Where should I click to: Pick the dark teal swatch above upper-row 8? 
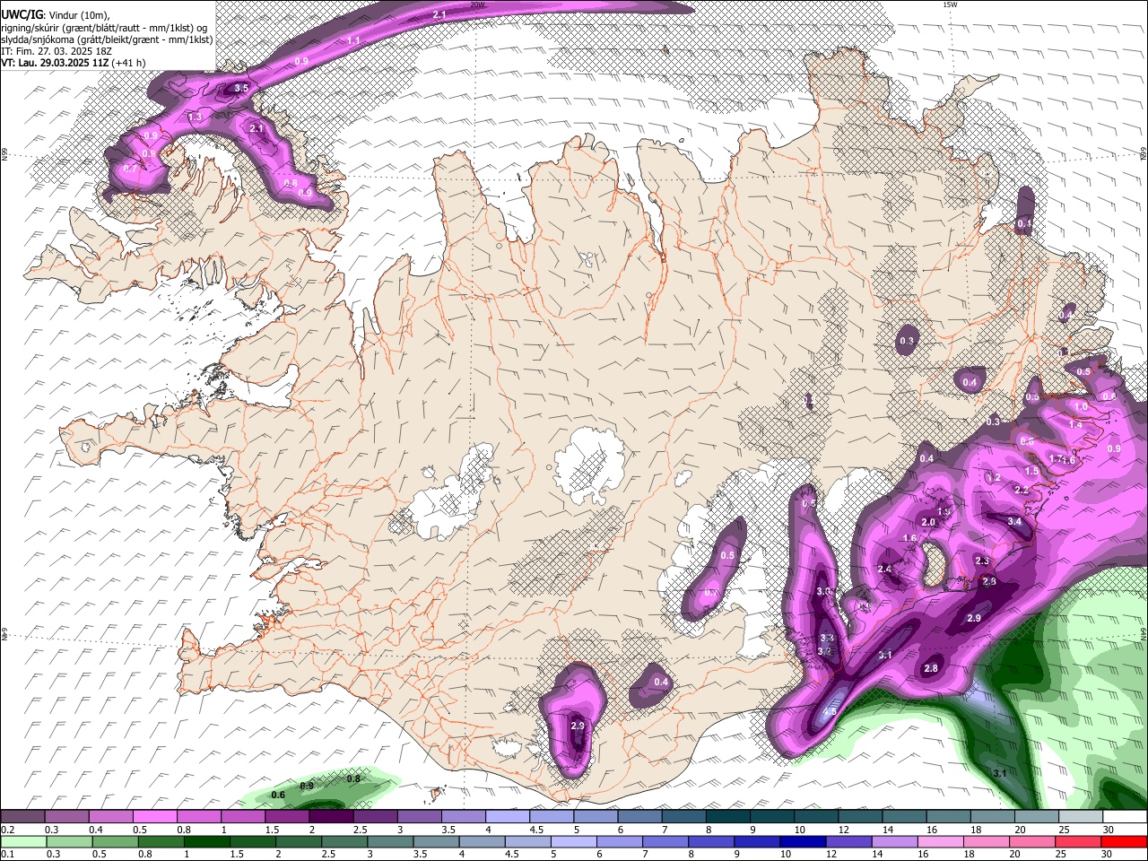(x=728, y=817)
